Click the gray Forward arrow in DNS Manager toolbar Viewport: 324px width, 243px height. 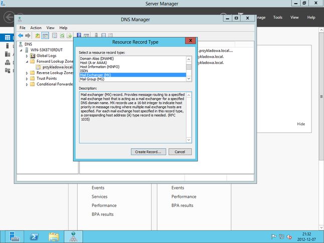click(x=28, y=36)
